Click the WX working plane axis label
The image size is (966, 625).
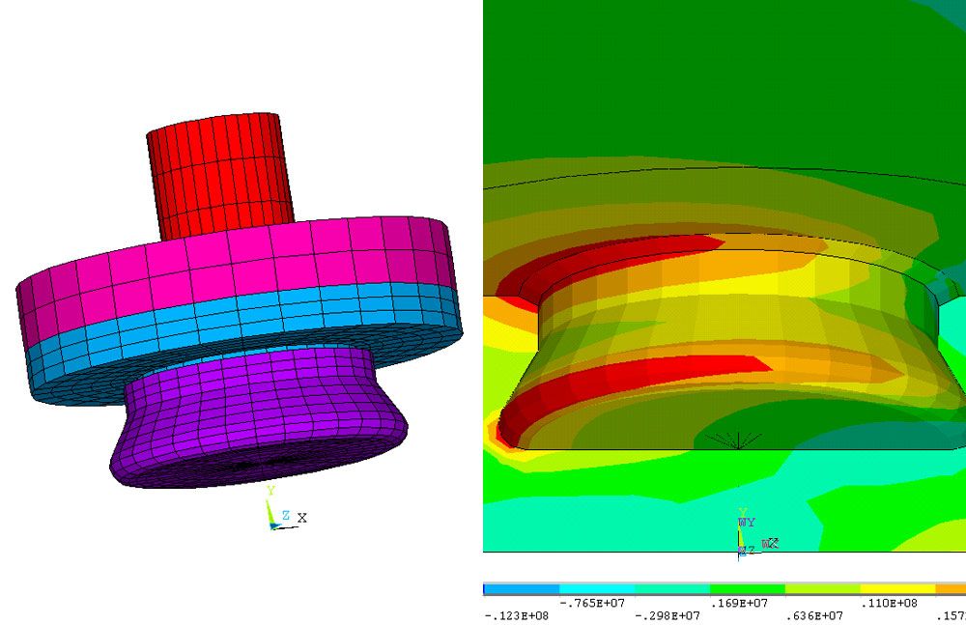click(769, 544)
